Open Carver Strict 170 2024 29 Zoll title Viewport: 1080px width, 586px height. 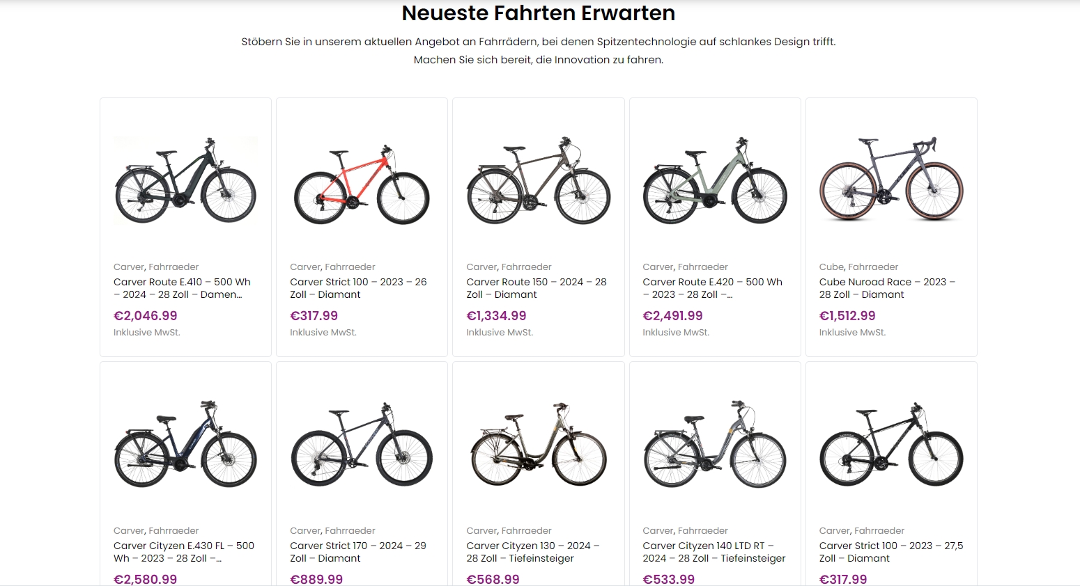point(358,552)
